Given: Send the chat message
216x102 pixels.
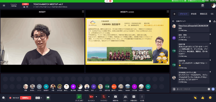Looking at the screenshot, I should tap(213, 89).
